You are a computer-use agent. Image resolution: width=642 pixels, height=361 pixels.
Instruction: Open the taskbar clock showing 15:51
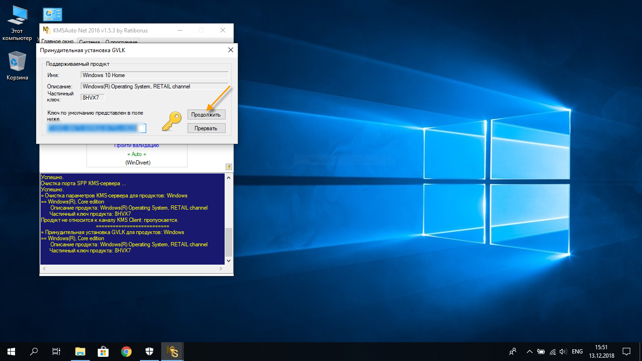[x=601, y=351]
